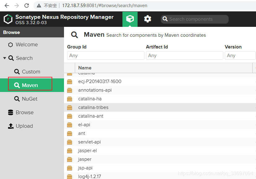Click the Version input field
This screenshot has height=179, width=256.
click(x=240, y=56)
